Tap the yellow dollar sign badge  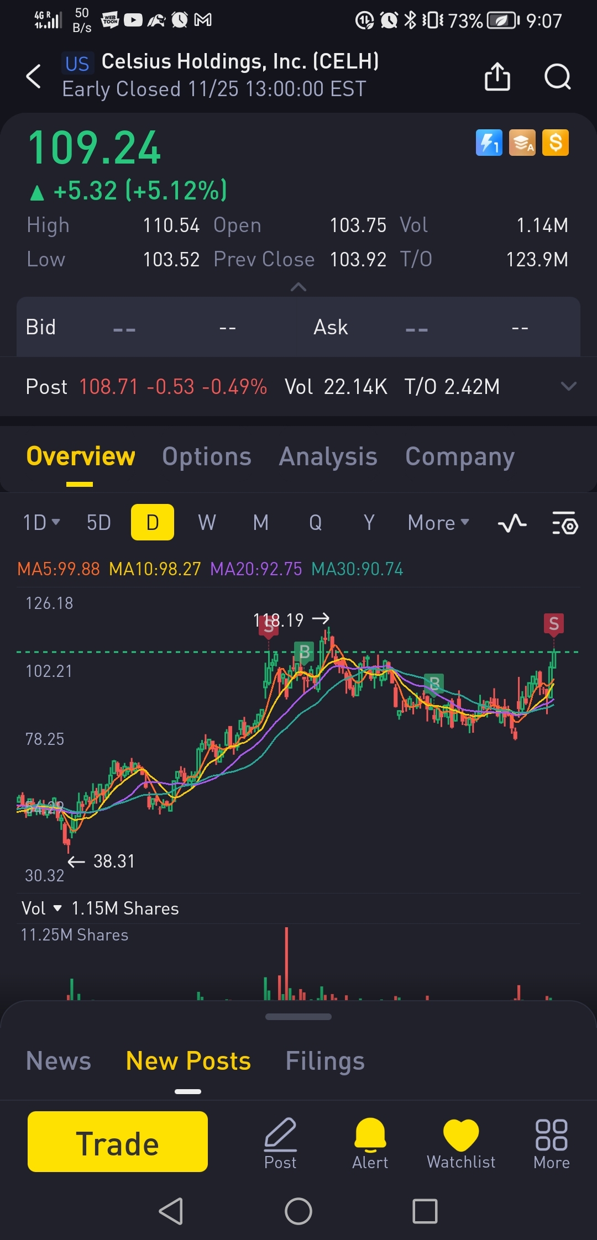coord(556,143)
